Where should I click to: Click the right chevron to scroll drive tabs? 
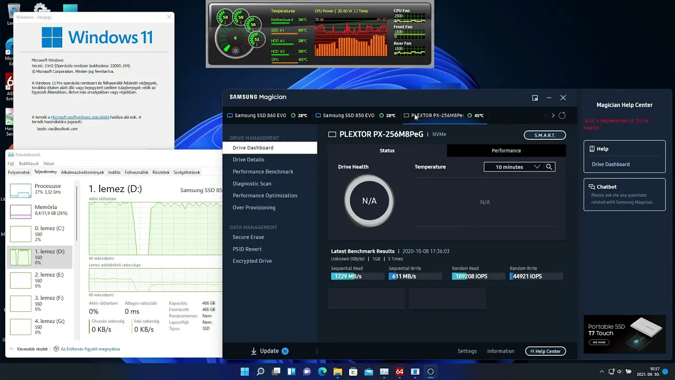553,115
